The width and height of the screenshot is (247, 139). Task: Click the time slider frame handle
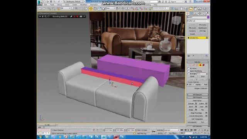(x=47, y=125)
